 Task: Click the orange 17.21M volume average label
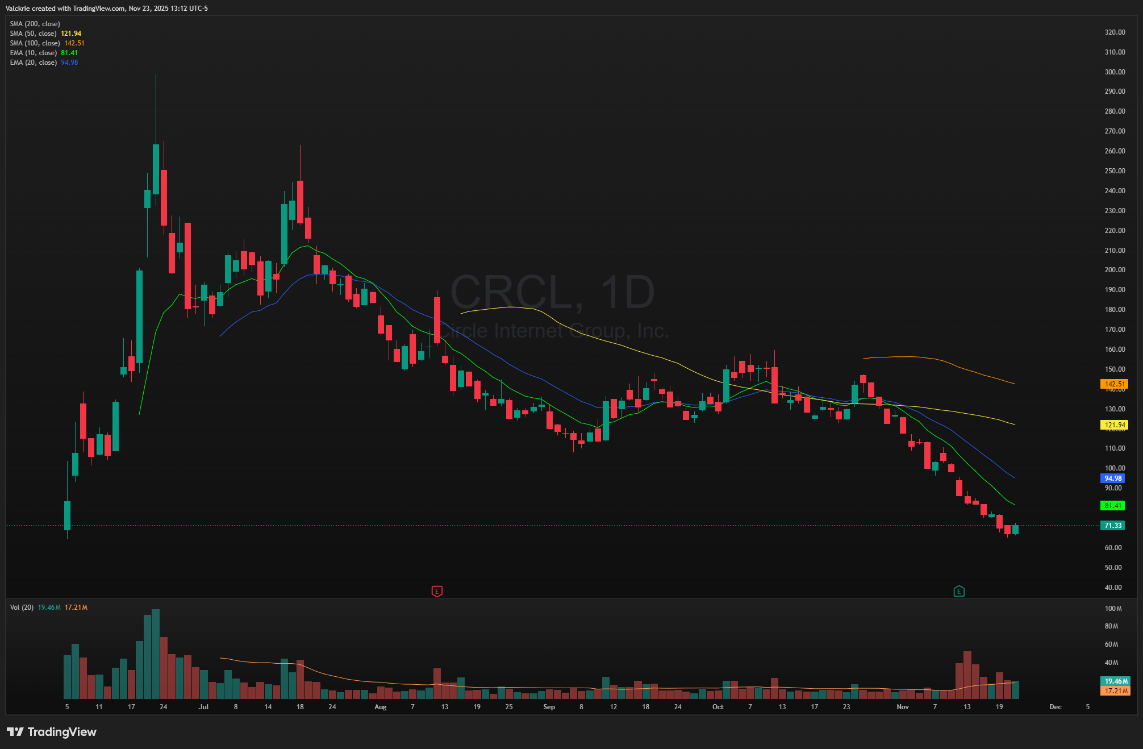1116,691
